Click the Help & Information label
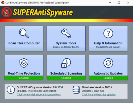The height and width of the screenshot is (103, 133). 108,43
